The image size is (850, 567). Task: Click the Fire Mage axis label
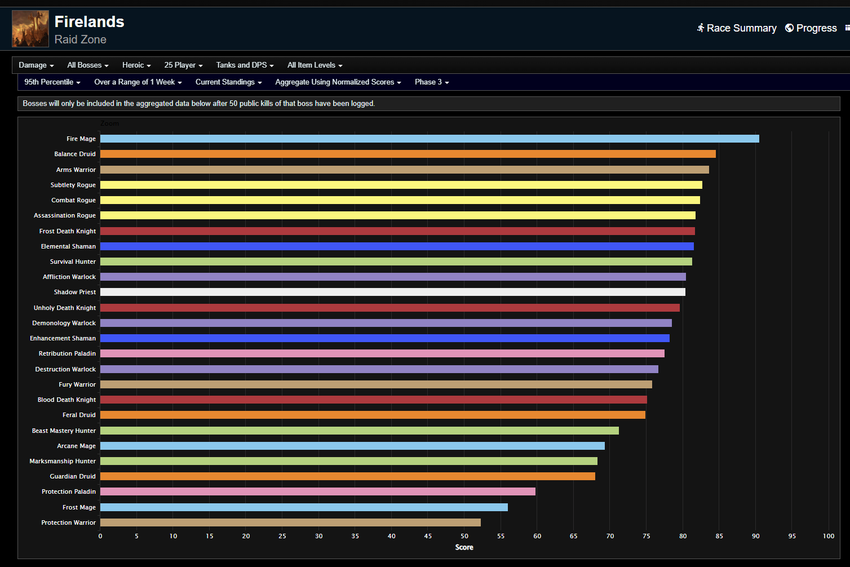[x=81, y=139]
